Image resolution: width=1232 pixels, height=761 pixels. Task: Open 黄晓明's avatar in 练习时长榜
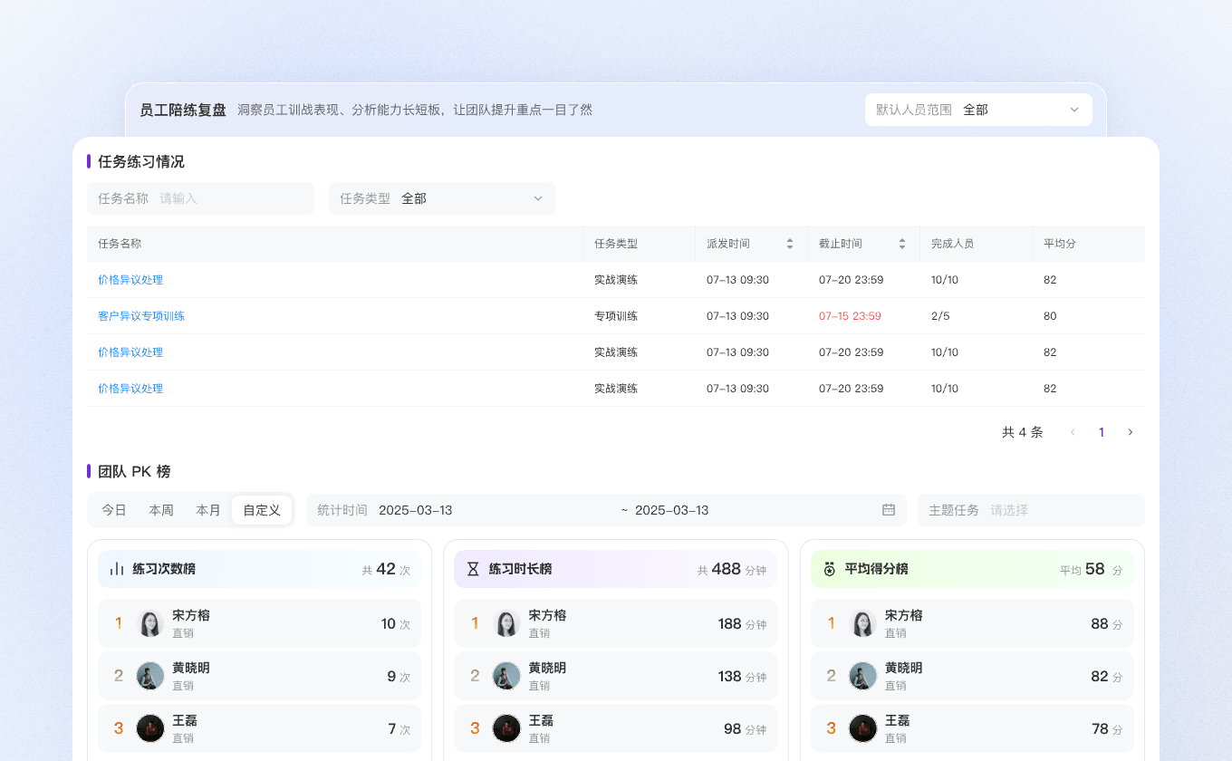(506, 676)
